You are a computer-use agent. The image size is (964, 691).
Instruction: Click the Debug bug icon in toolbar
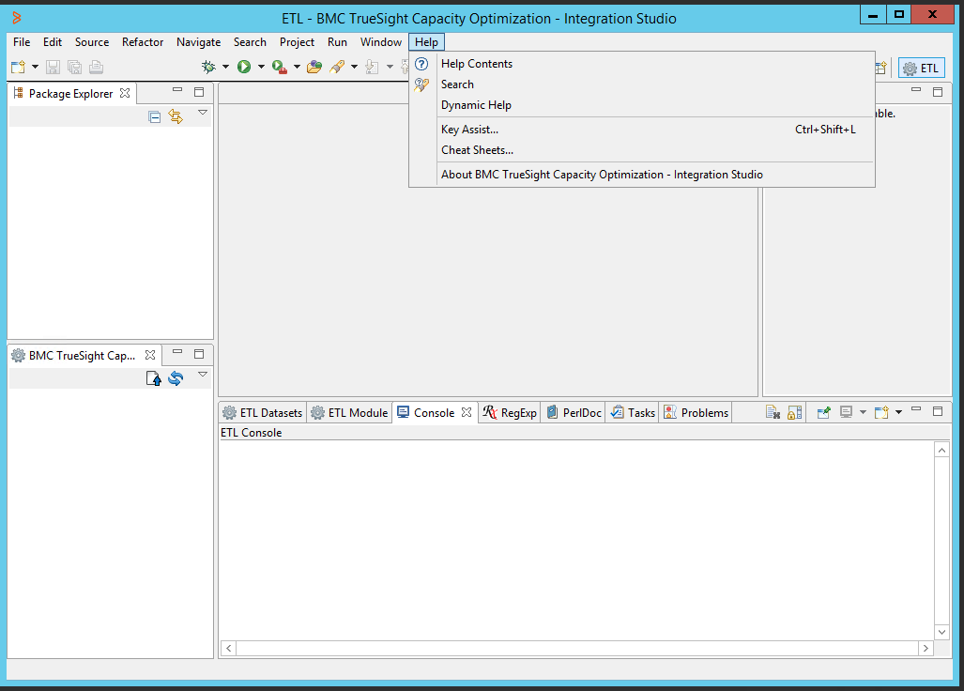click(x=209, y=67)
